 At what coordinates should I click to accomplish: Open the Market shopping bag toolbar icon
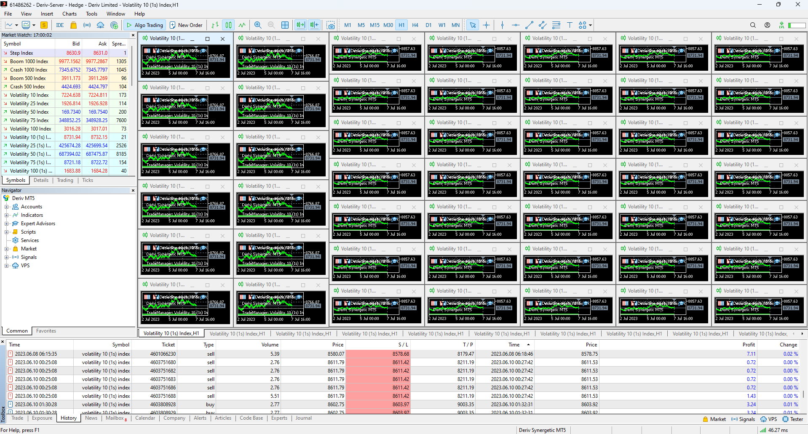point(74,25)
